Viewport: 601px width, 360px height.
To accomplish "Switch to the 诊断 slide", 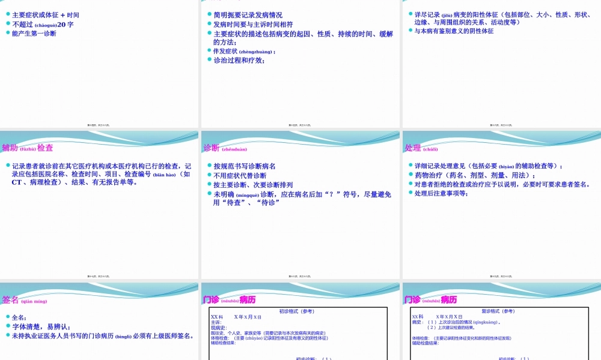I will (x=300, y=204).
